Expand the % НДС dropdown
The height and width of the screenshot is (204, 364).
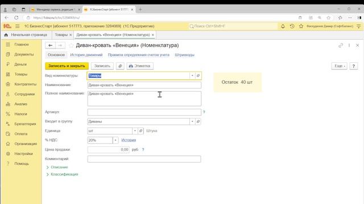pyautogui.click(x=115, y=140)
